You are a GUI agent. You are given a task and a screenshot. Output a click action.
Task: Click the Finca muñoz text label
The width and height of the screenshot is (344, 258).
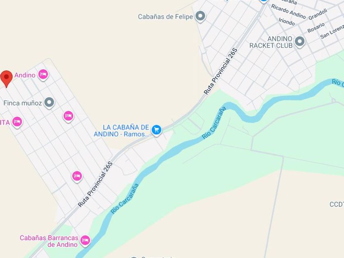point(23,103)
